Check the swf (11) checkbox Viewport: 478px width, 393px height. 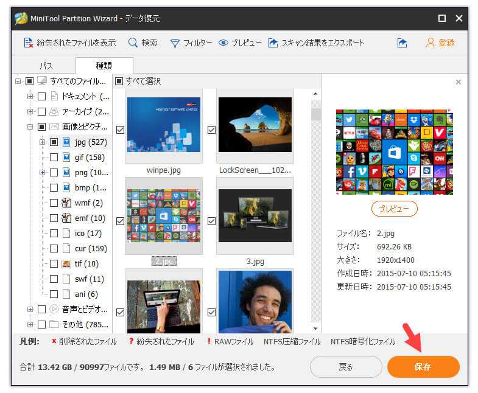(x=54, y=279)
